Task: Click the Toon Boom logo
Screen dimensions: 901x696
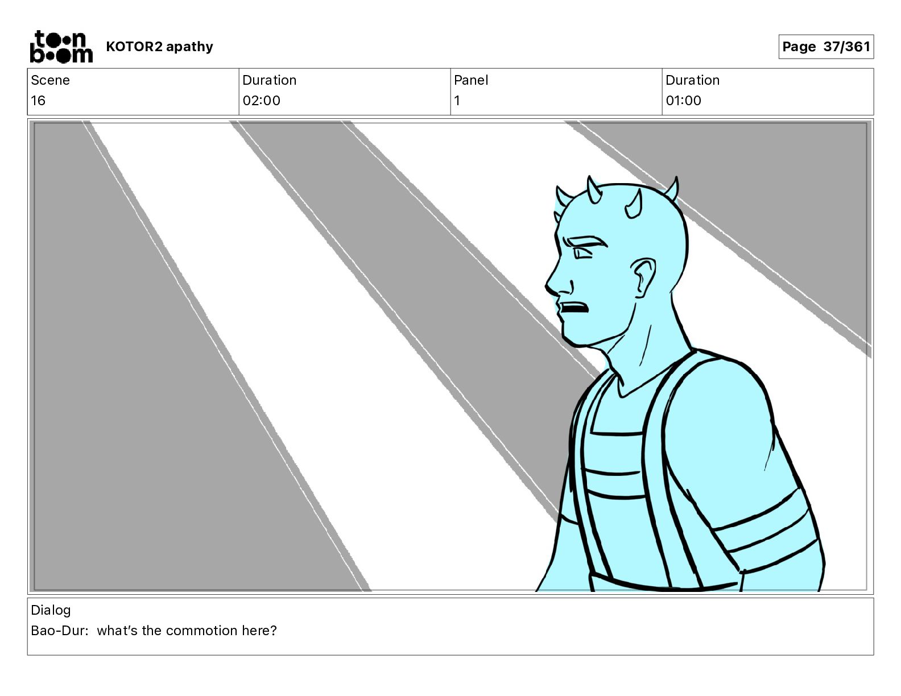Action: point(61,47)
